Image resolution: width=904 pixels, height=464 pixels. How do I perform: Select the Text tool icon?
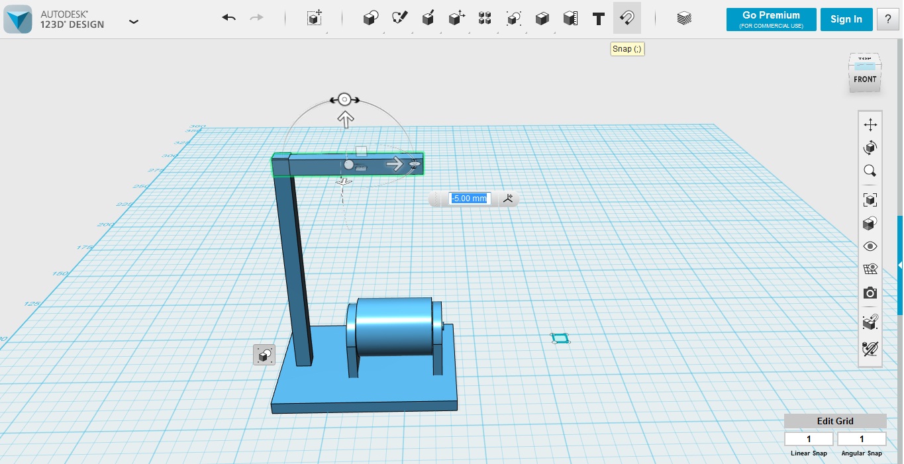click(599, 19)
